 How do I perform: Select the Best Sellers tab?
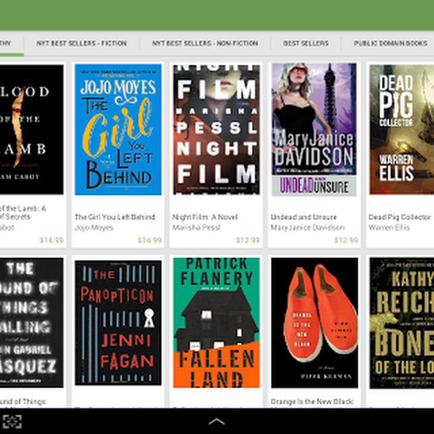pos(306,43)
